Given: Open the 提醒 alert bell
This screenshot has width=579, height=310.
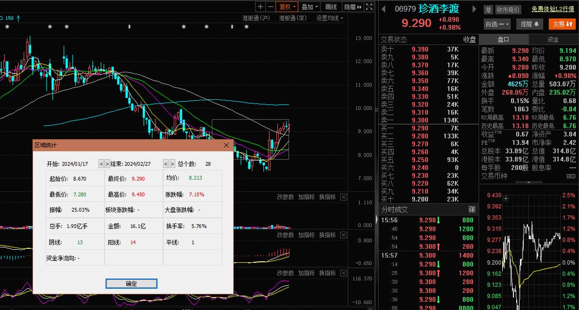Looking at the screenshot, I should click(529, 24).
